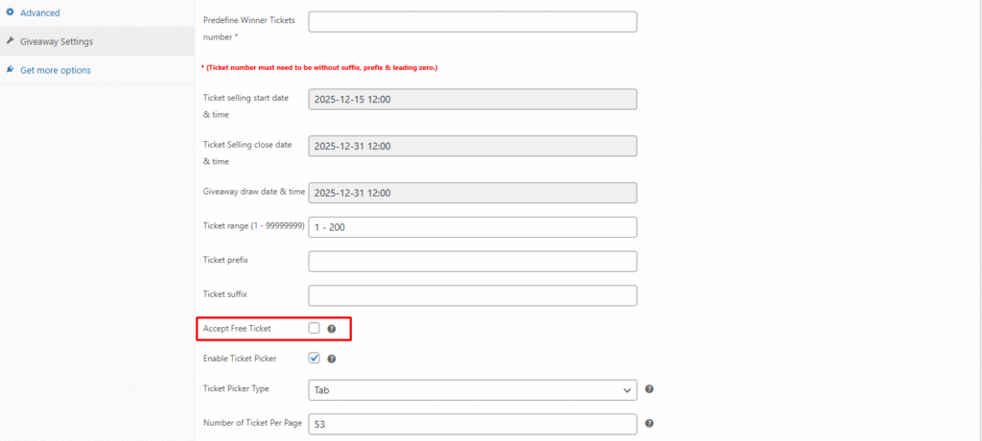
Task: Open the Advanced settings tab
Action: [40, 12]
